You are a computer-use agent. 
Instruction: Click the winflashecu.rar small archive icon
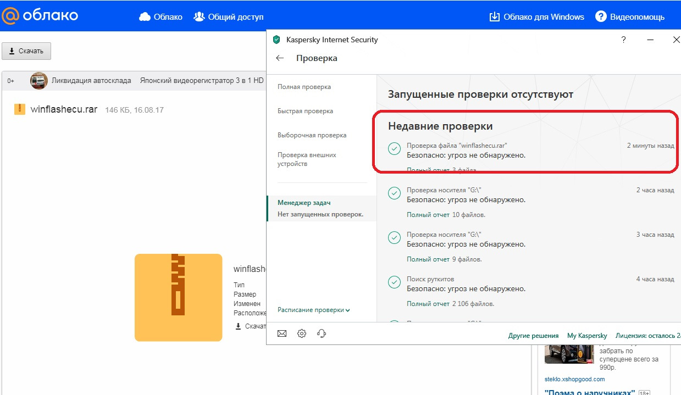(x=20, y=109)
